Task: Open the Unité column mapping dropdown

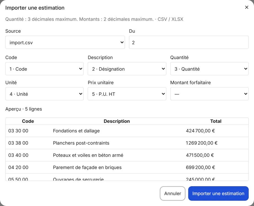Action: (44, 94)
